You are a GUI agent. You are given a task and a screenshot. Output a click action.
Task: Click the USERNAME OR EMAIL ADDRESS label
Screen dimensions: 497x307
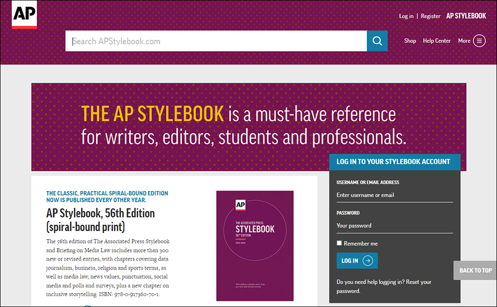[x=368, y=182]
